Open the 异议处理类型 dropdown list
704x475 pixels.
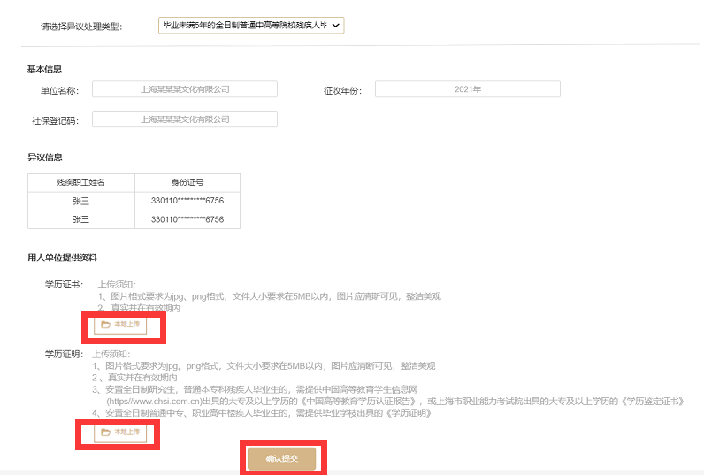point(250,26)
